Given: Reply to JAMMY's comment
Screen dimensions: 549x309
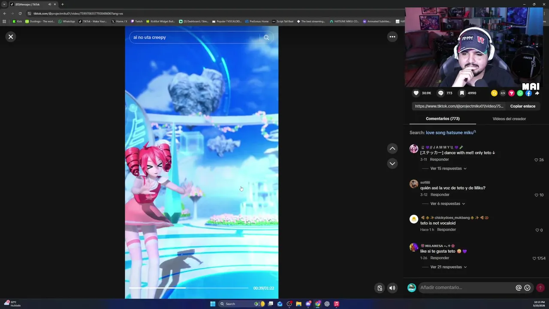Looking at the screenshot, I should [440, 160].
